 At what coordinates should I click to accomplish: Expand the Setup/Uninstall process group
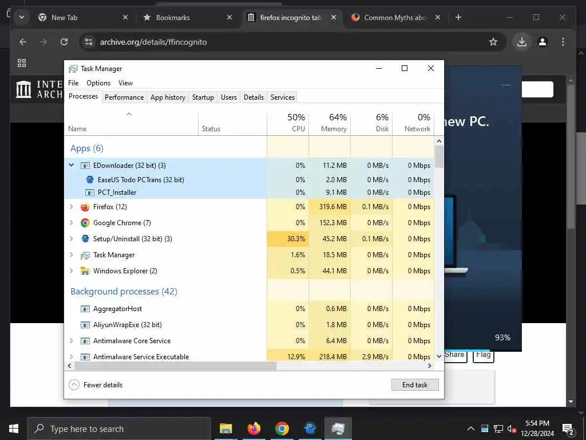coord(72,239)
